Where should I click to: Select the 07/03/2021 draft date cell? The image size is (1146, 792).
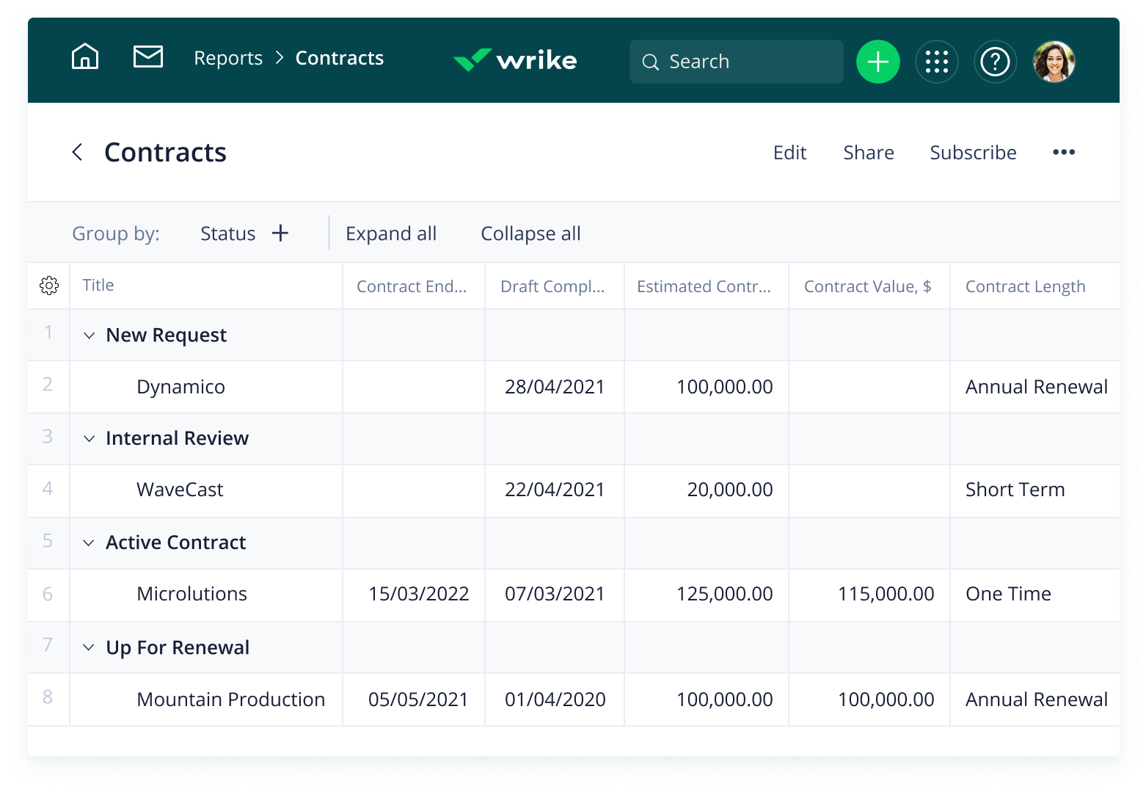[x=555, y=594]
